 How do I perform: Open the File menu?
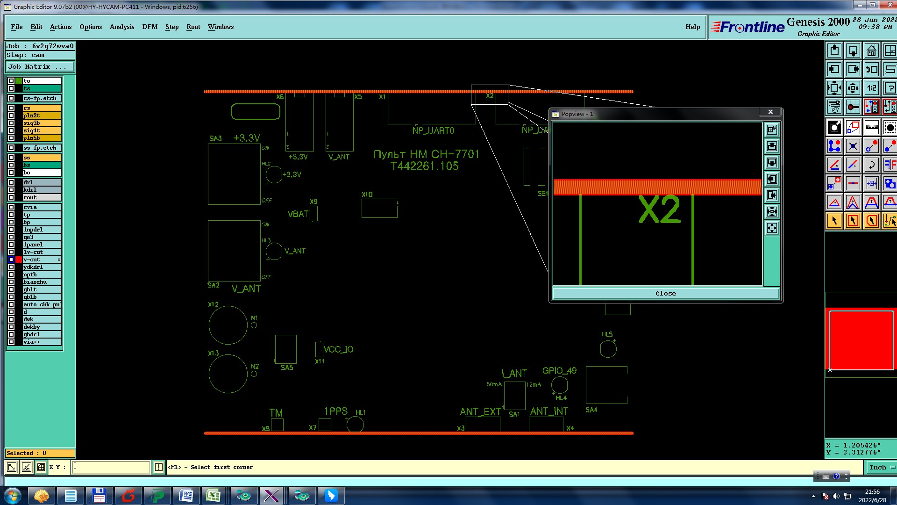pos(17,27)
